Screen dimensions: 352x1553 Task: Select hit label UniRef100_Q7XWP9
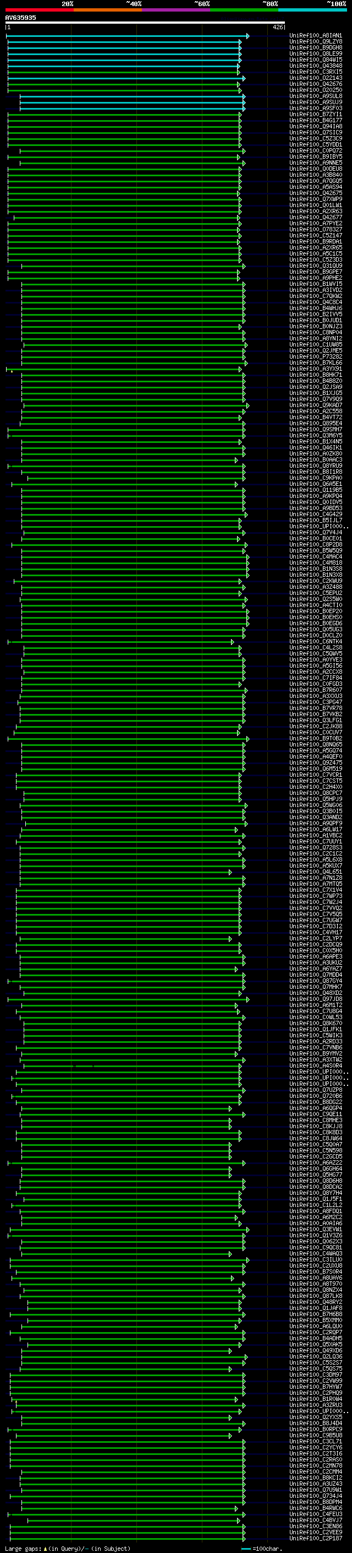[x=315, y=199]
